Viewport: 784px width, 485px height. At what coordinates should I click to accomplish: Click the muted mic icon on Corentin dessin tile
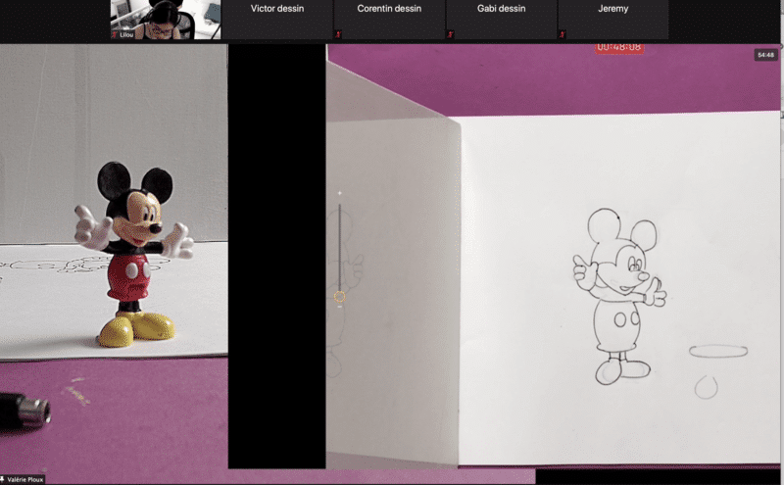click(x=338, y=34)
